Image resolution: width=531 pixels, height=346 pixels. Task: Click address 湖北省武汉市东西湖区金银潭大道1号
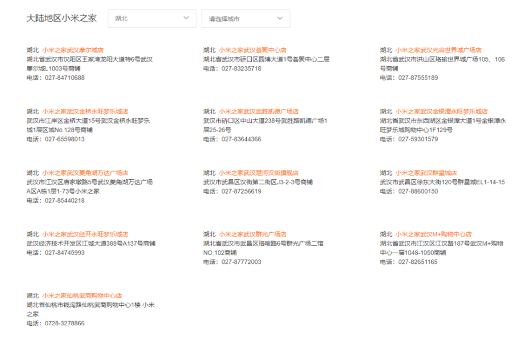(443, 125)
